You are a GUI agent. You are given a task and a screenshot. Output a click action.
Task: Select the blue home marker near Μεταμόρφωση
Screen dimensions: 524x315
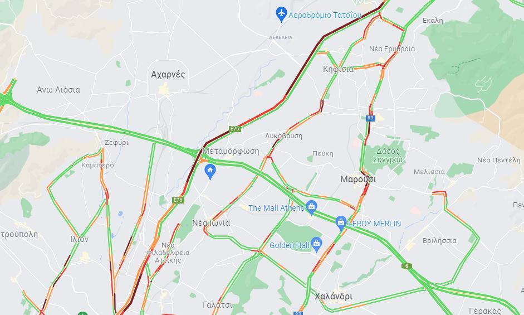pyautogui.click(x=210, y=171)
